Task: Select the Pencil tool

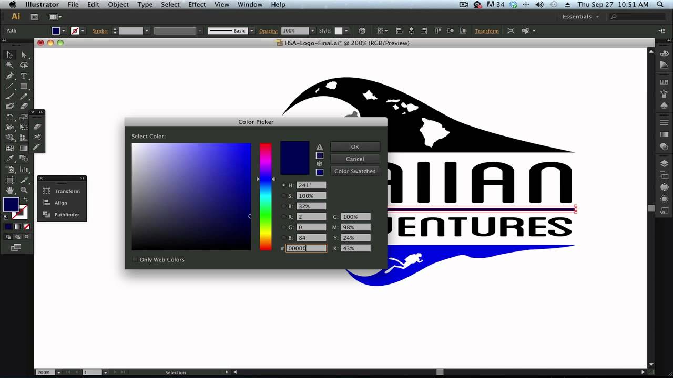Action: [x=24, y=96]
